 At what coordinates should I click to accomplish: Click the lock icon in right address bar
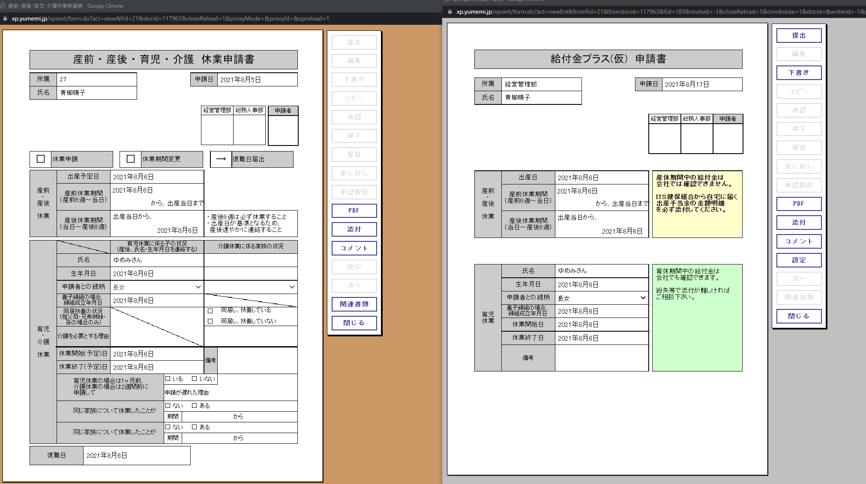point(449,12)
